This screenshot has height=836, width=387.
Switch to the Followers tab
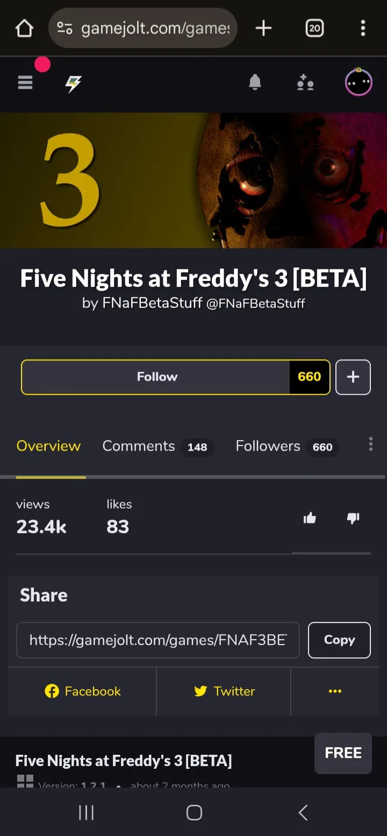click(x=268, y=446)
